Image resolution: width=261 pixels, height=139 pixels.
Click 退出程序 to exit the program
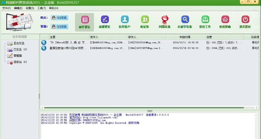coord(245,22)
